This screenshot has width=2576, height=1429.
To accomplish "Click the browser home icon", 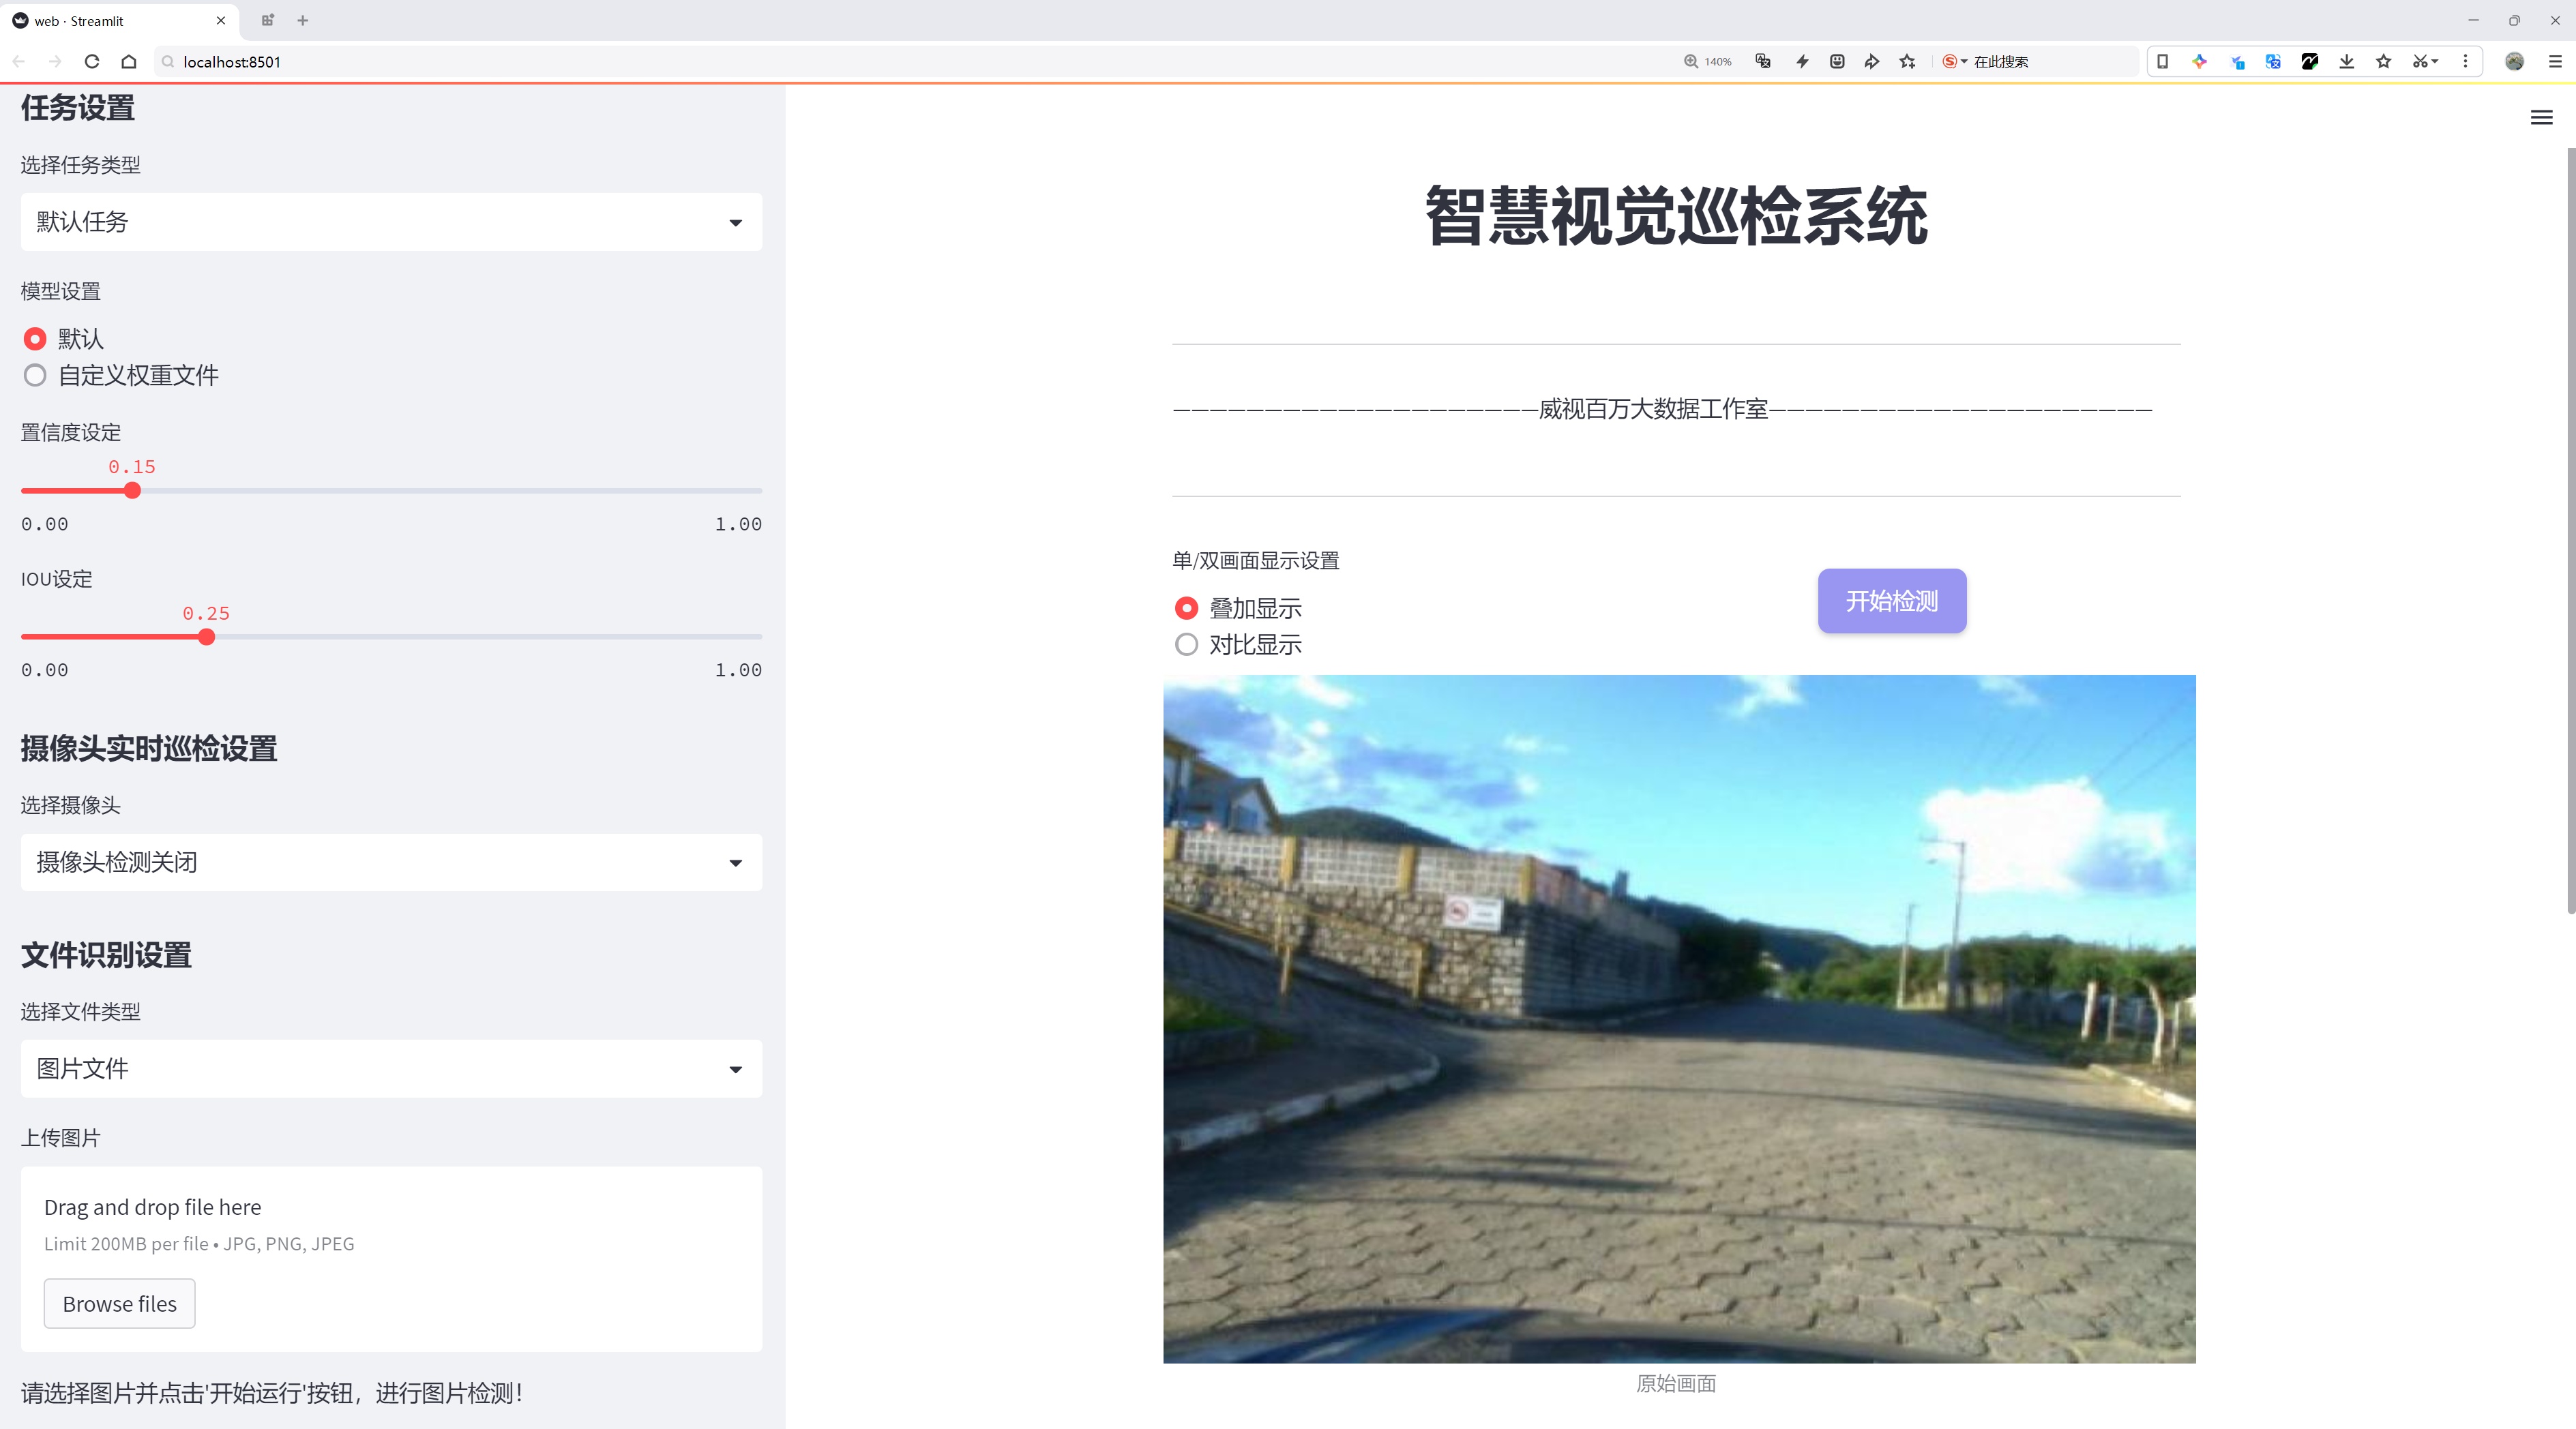I will click(x=129, y=62).
